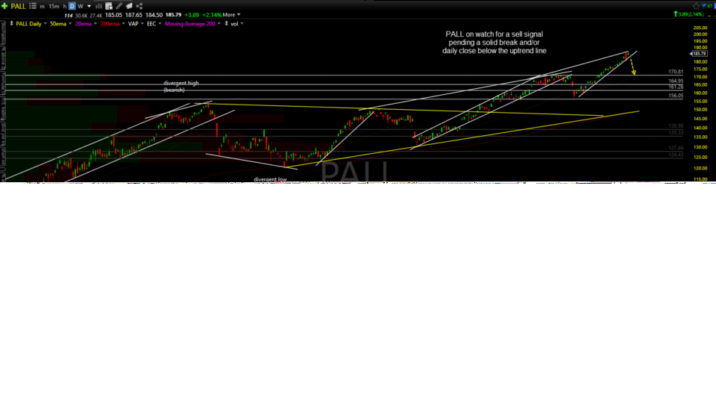Click the add indicator template icon
This screenshot has width=716, height=413.
tap(109, 6)
